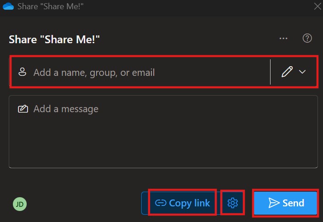Screen dimensions: 323x222
Task: Click the OneDrive cloud icon in title bar
Action: coord(9,6)
